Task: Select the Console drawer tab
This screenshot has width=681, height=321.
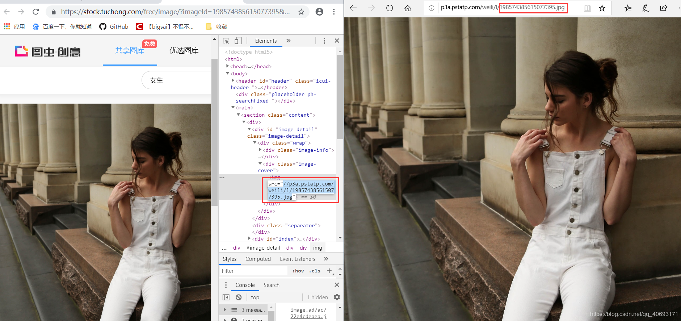Action: click(245, 285)
